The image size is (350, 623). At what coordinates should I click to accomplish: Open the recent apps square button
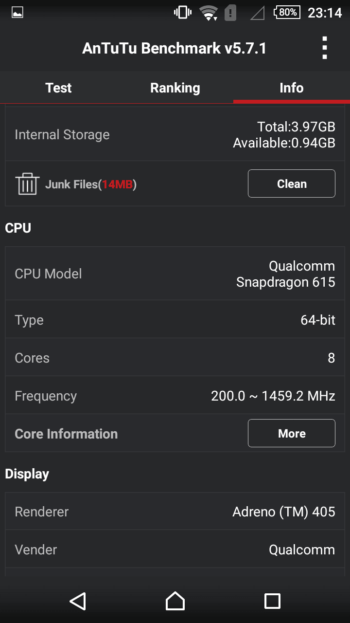point(272,601)
